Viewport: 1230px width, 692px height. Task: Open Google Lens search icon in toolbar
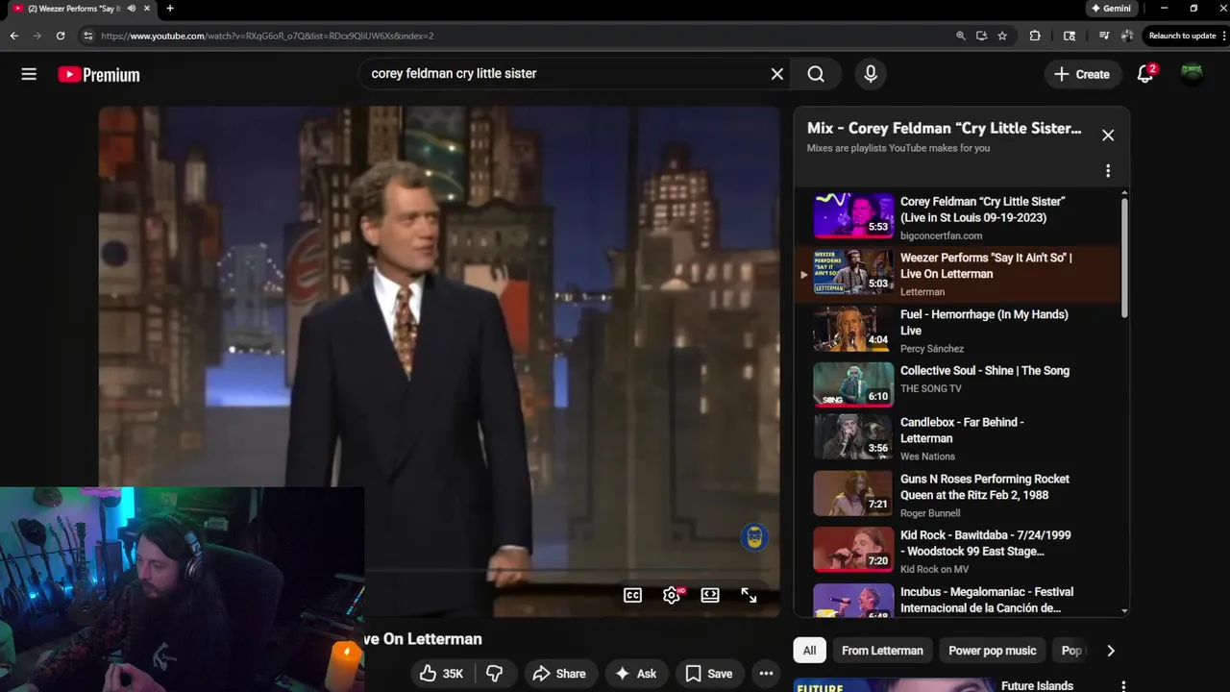point(1070,36)
